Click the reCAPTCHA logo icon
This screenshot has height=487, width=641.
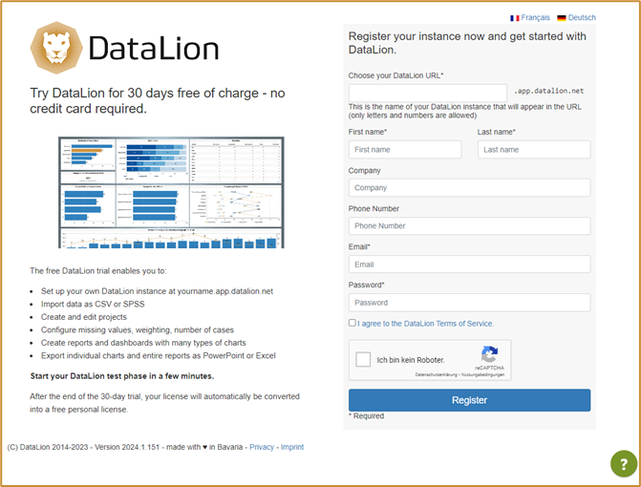click(x=489, y=354)
